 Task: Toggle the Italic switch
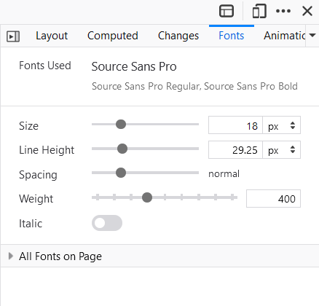coord(107,223)
